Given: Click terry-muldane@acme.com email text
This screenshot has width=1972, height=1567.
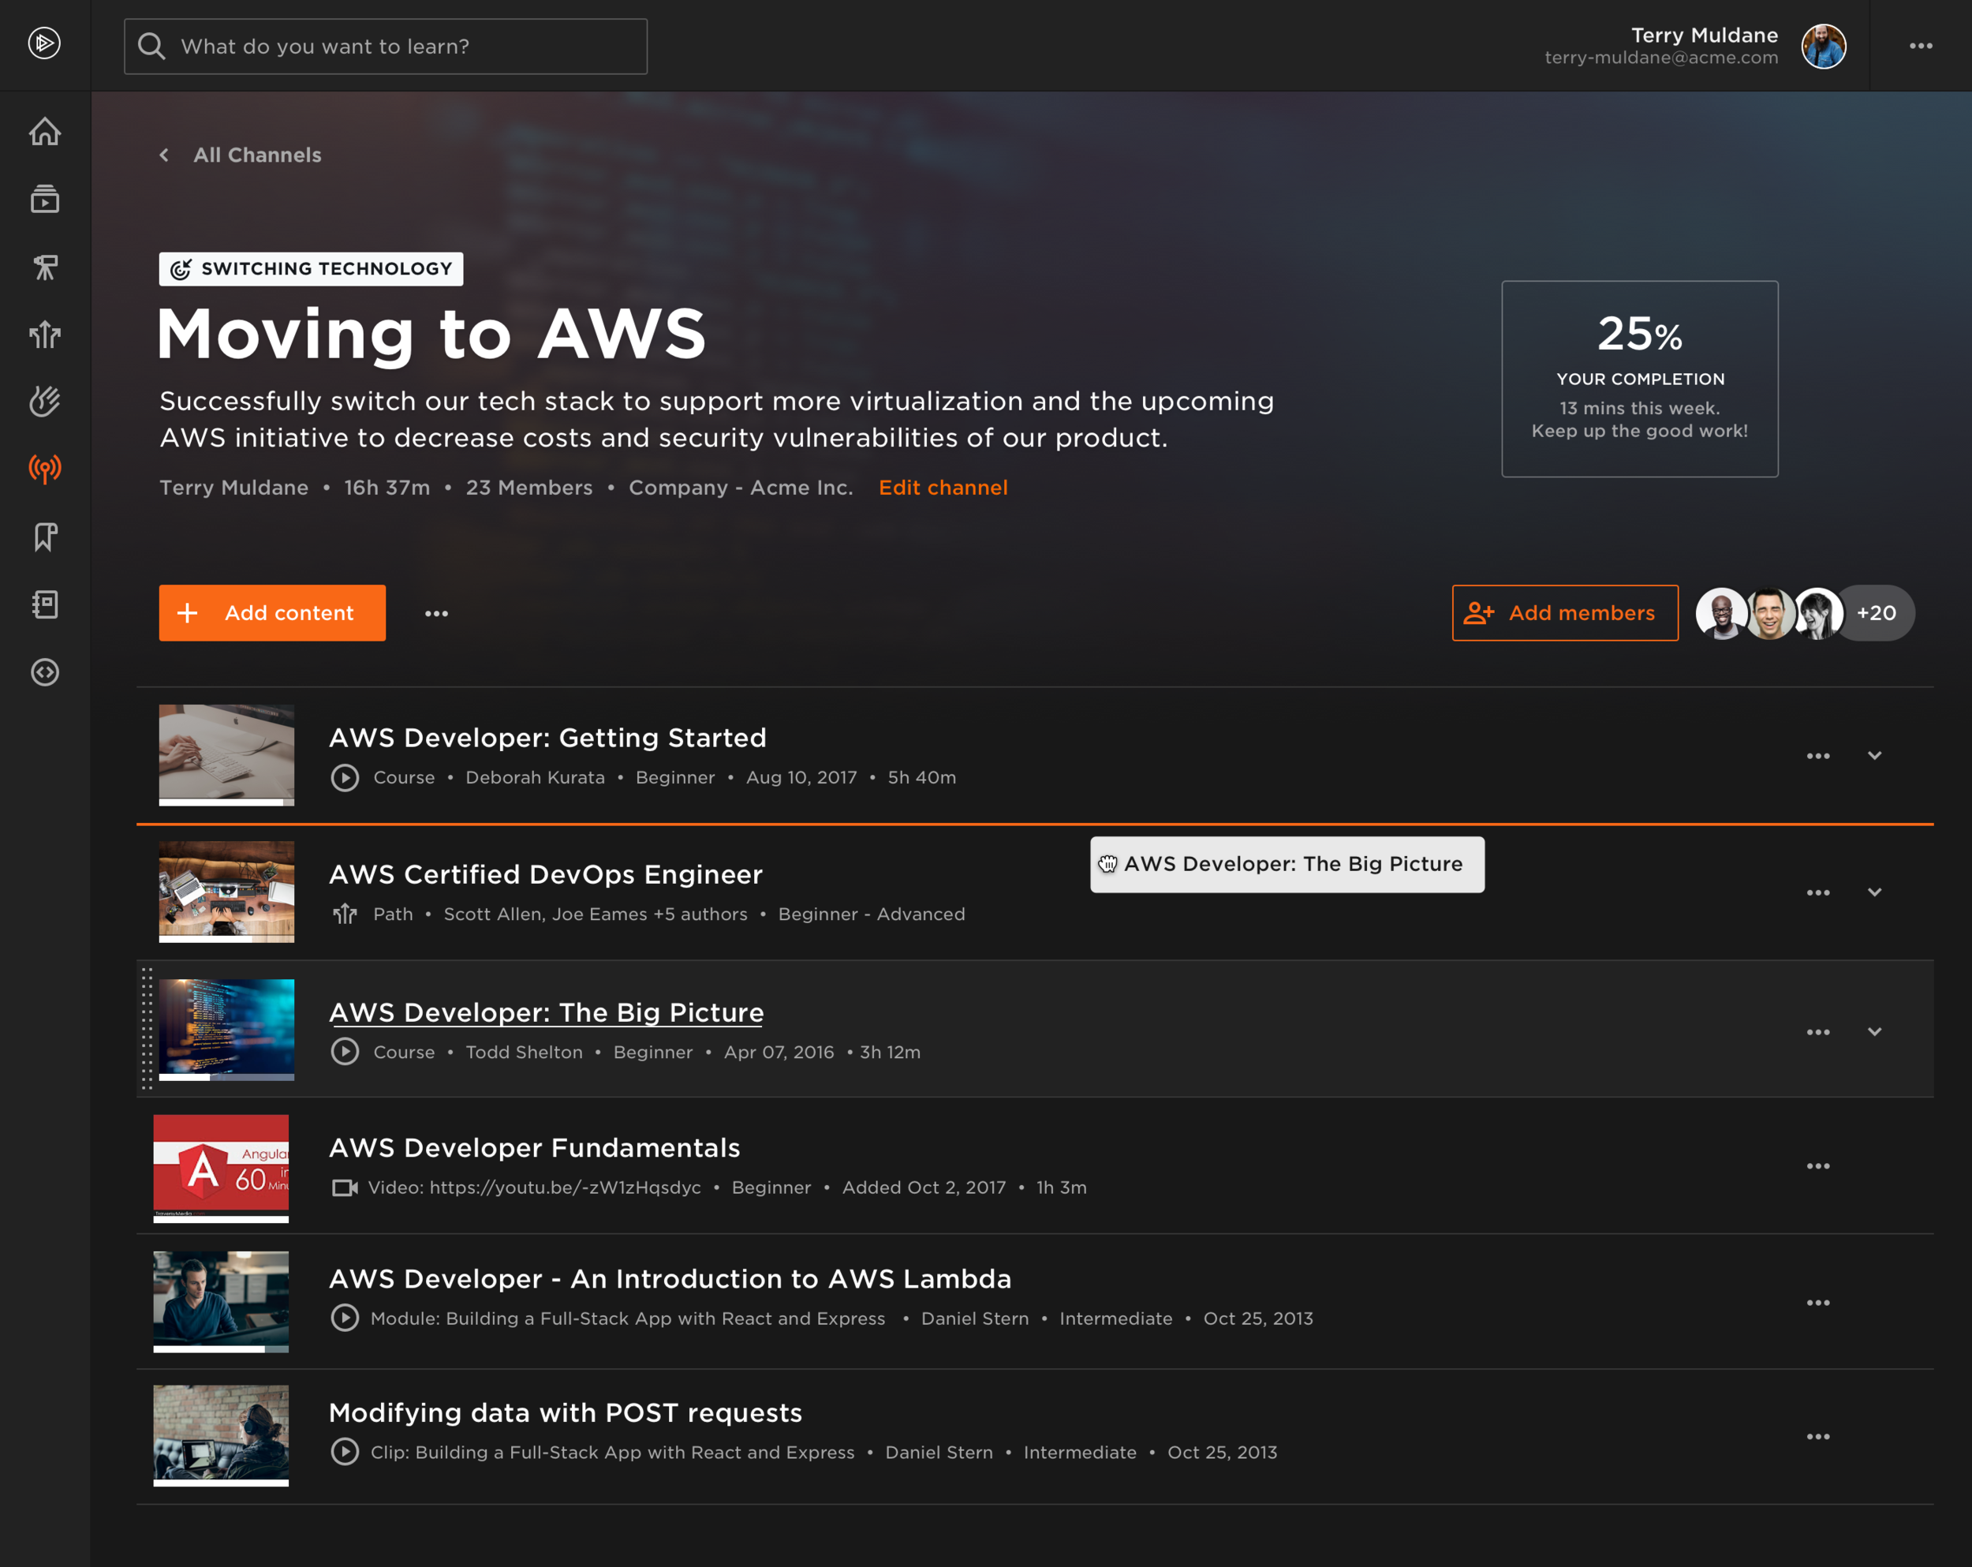Looking at the screenshot, I should [1661, 58].
